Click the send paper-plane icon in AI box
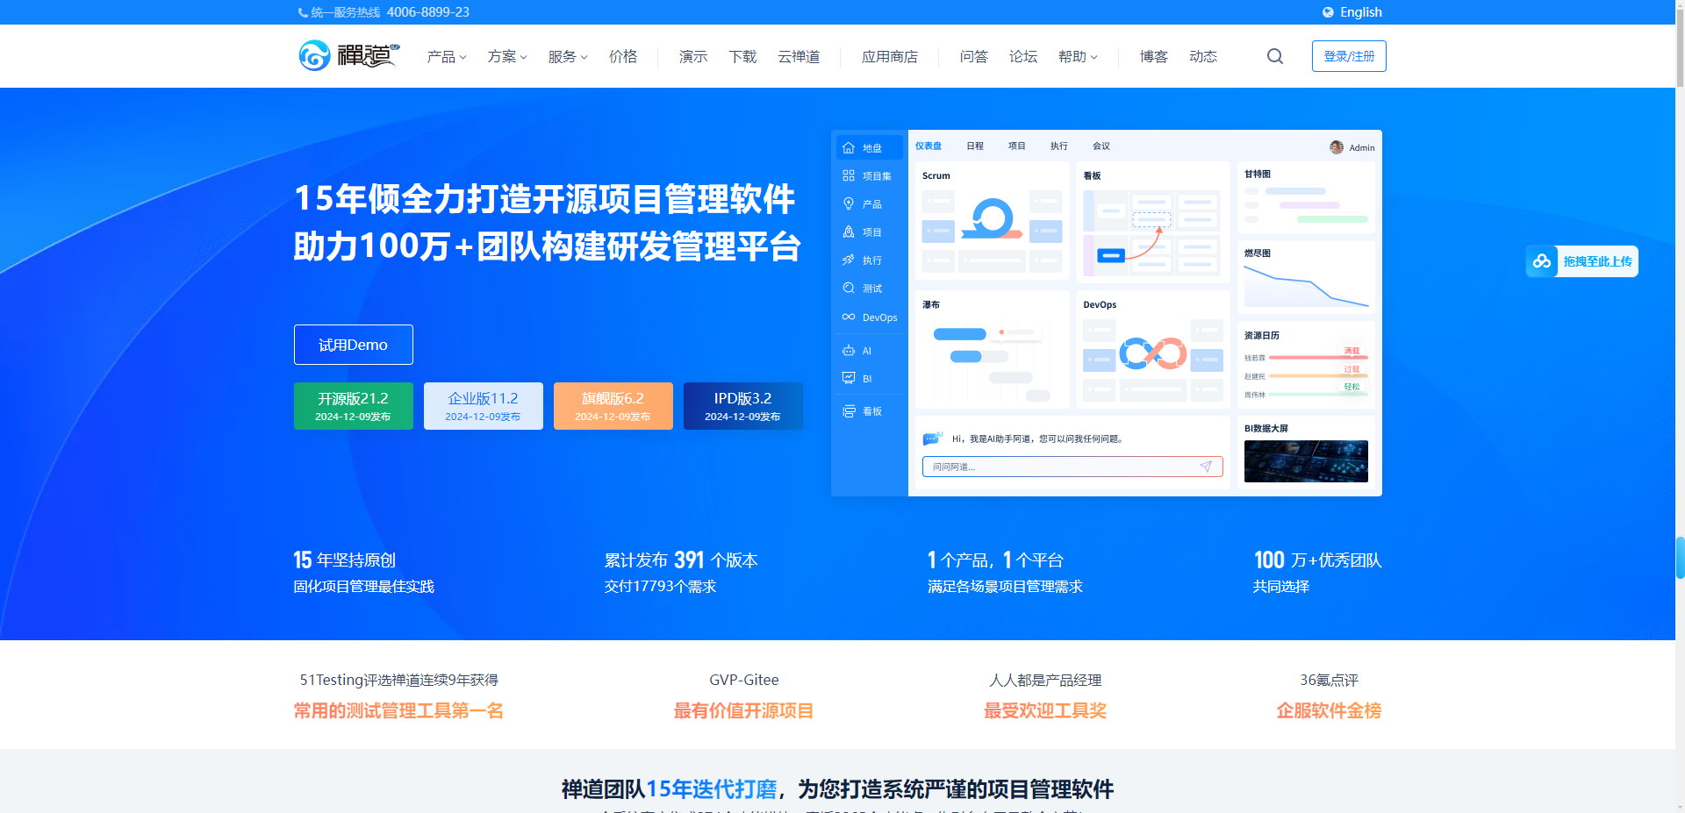The width and height of the screenshot is (1685, 813). pyautogui.click(x=1206, y=467)
